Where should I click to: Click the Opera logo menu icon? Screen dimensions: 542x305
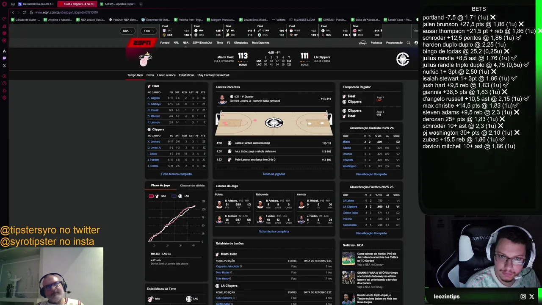click(4, 4)
